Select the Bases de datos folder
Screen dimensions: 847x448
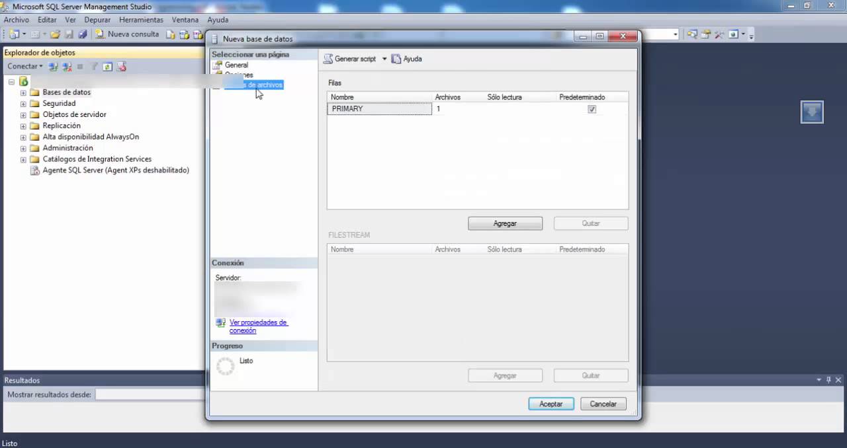click(67, 93)
